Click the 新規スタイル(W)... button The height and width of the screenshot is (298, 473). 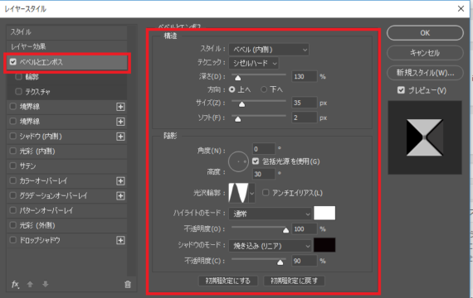(425, 73)
